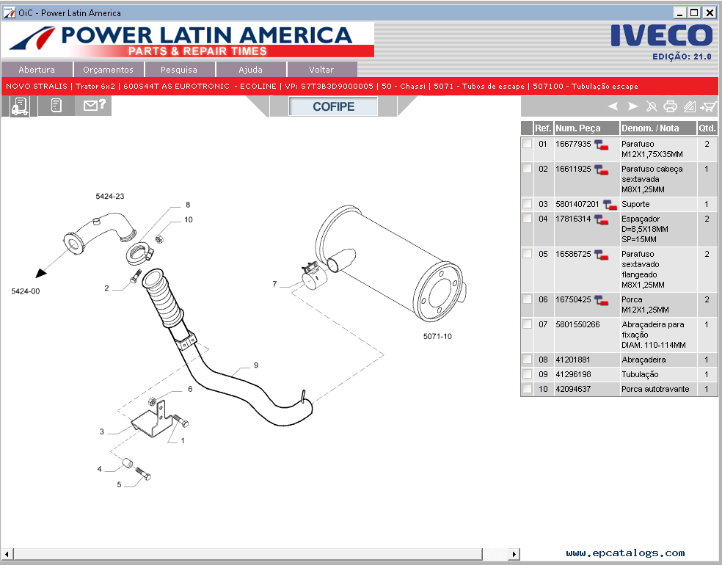Click callout number 9 on the exhaust pipe
Screen dimensions: 722x565
tap(256, 365)
